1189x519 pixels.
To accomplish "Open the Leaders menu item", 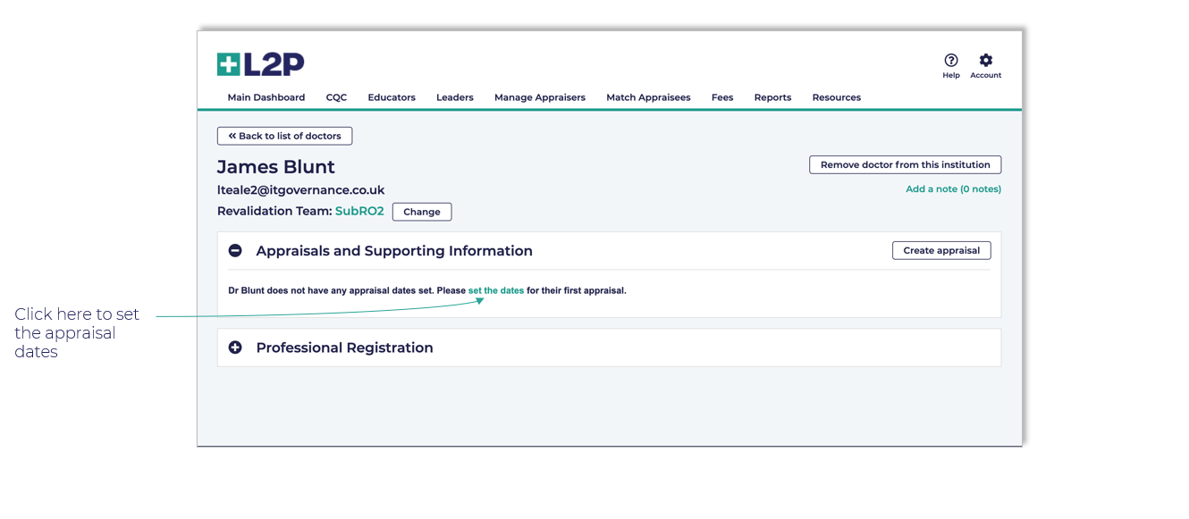I will [454, 97].
